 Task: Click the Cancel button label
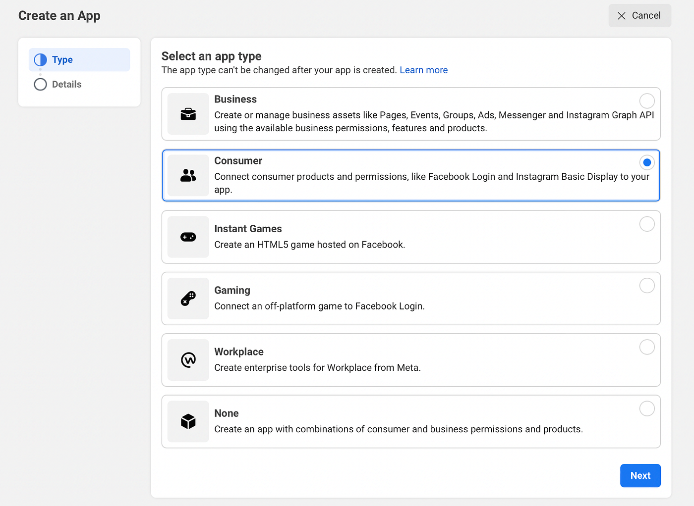coord(646,16)
